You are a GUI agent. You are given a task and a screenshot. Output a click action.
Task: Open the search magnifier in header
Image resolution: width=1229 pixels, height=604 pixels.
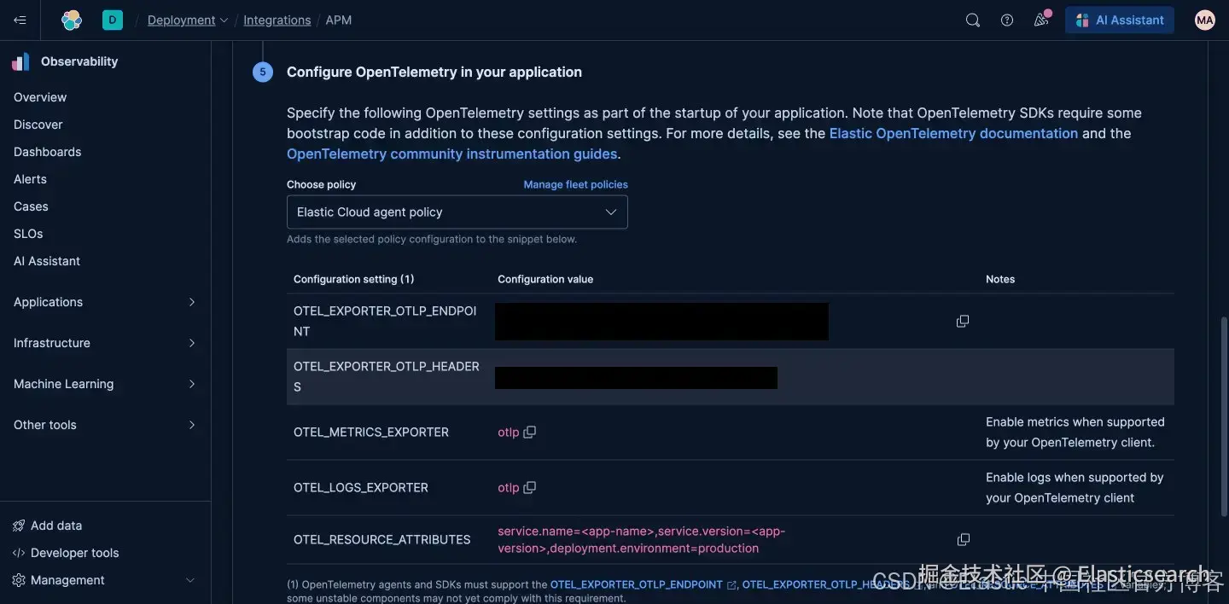[972, 20]
